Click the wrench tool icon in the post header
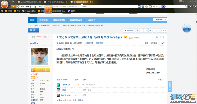The height and width of the screenshot is (104, 197). click(163, 43)
